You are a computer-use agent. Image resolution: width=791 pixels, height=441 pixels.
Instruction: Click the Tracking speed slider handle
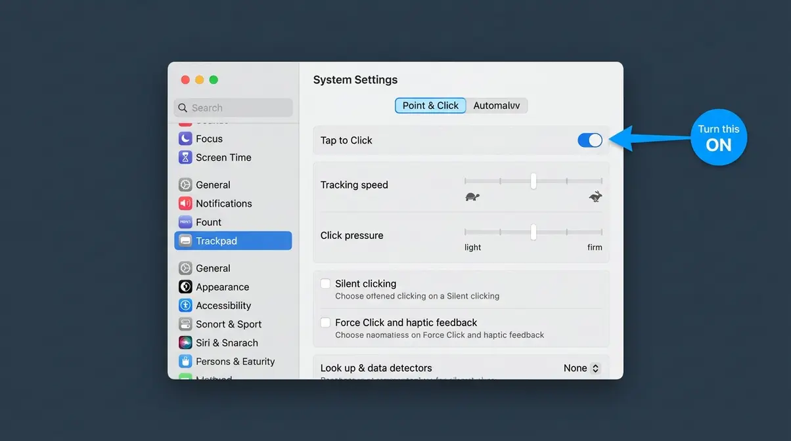tap(533, 181)
